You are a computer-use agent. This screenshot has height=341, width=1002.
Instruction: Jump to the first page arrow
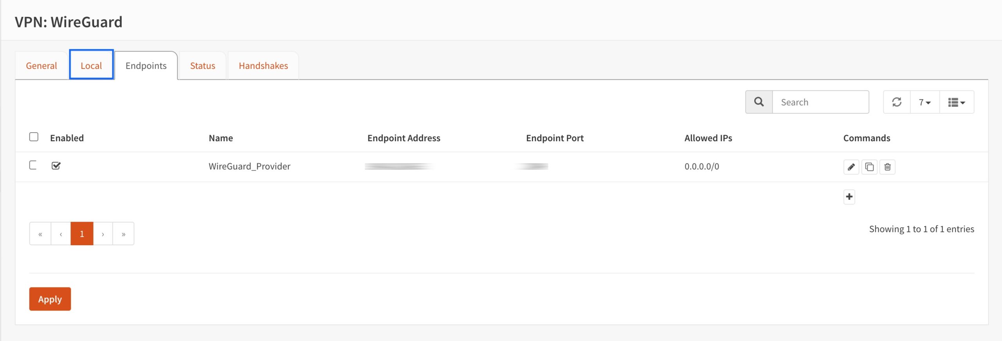pyautogui.click(x=40, y=234)
